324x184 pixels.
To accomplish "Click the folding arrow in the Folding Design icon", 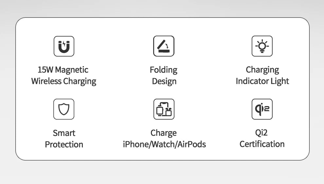I will [167, 45].
